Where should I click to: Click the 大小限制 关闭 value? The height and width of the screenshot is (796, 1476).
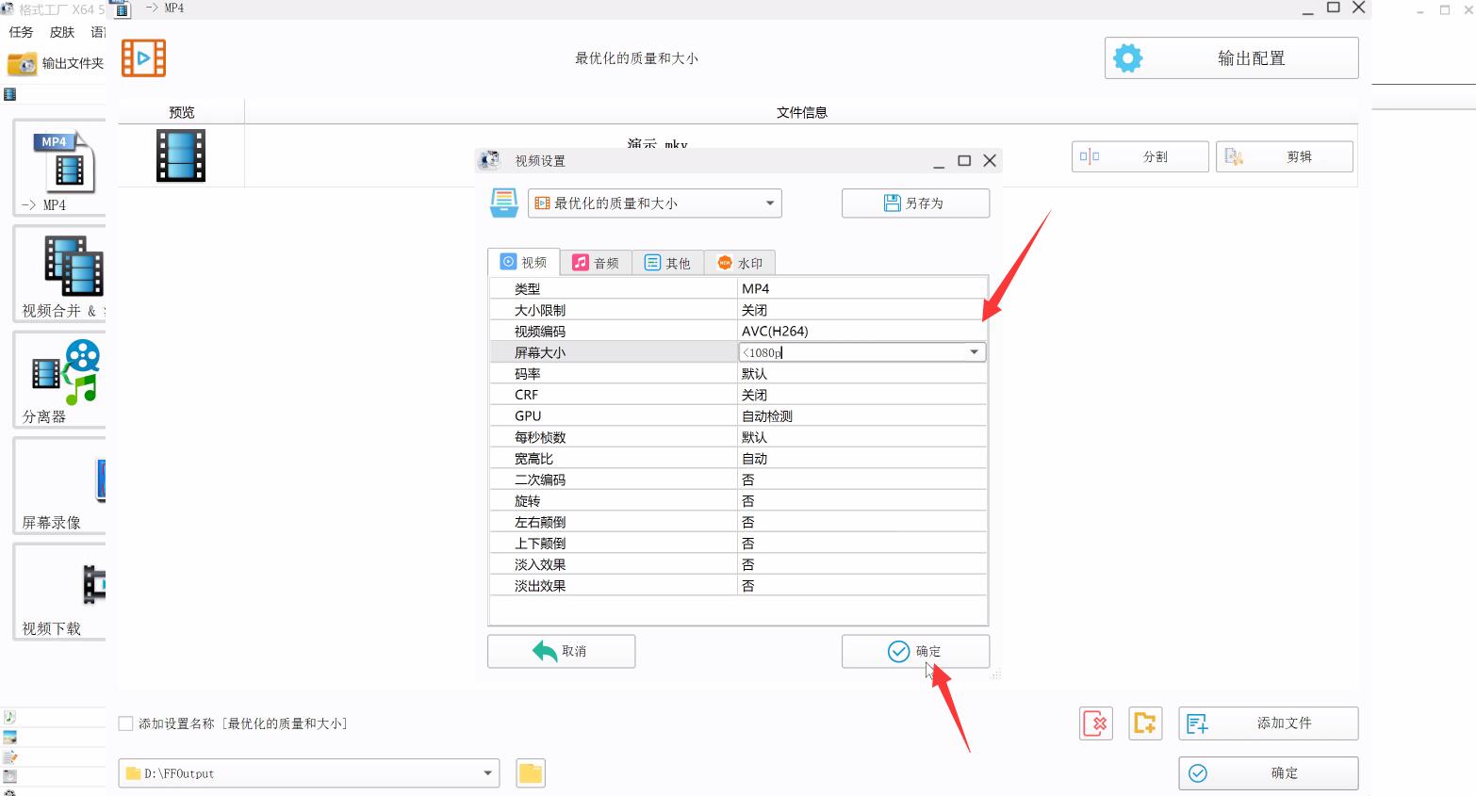tap(861, 310)
